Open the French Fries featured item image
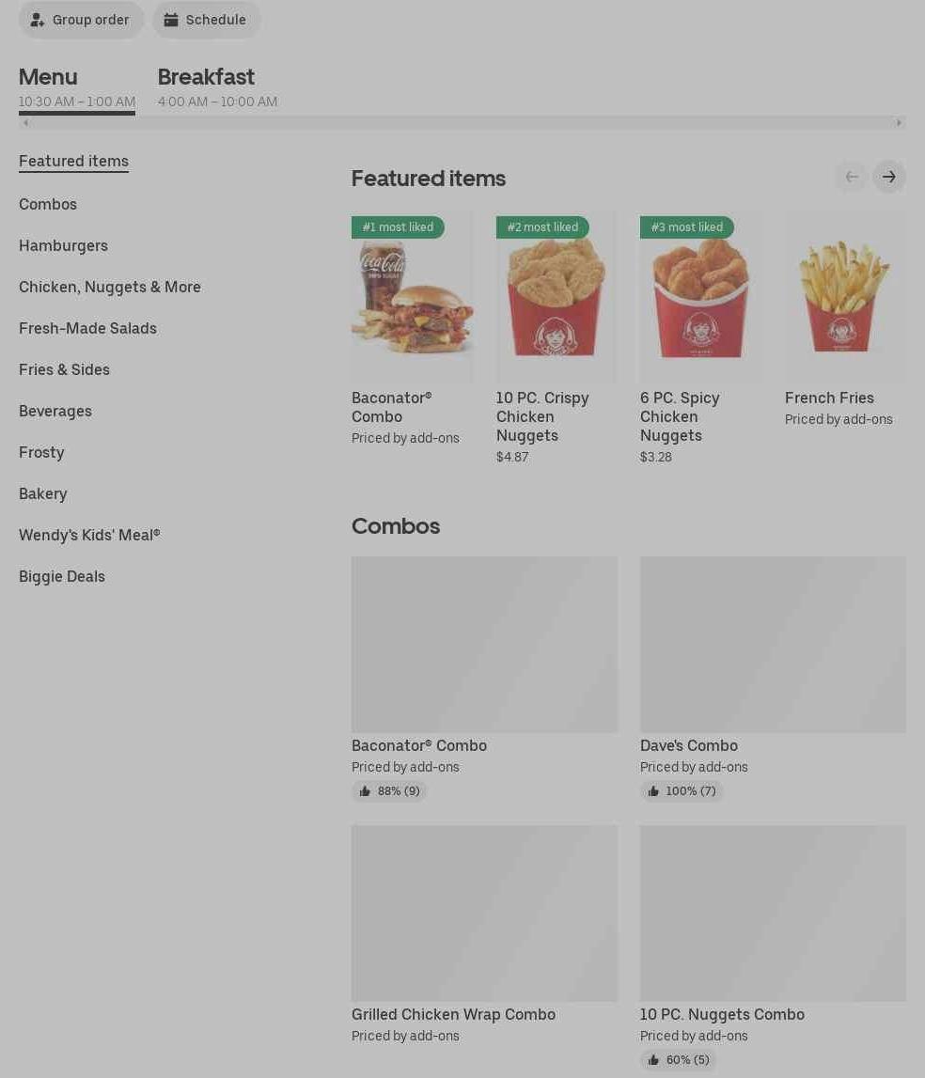This screenshot has width=925, height=1078. click(844, 297)
